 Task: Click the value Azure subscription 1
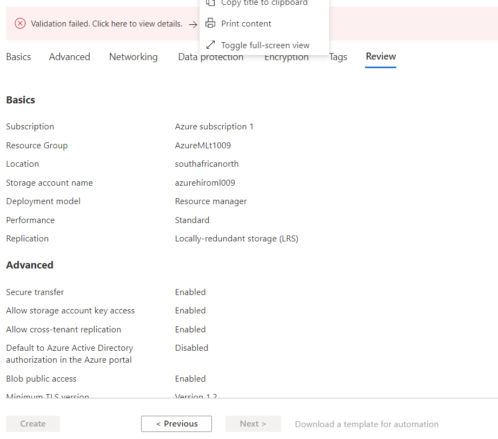click(x=214, y=127)
